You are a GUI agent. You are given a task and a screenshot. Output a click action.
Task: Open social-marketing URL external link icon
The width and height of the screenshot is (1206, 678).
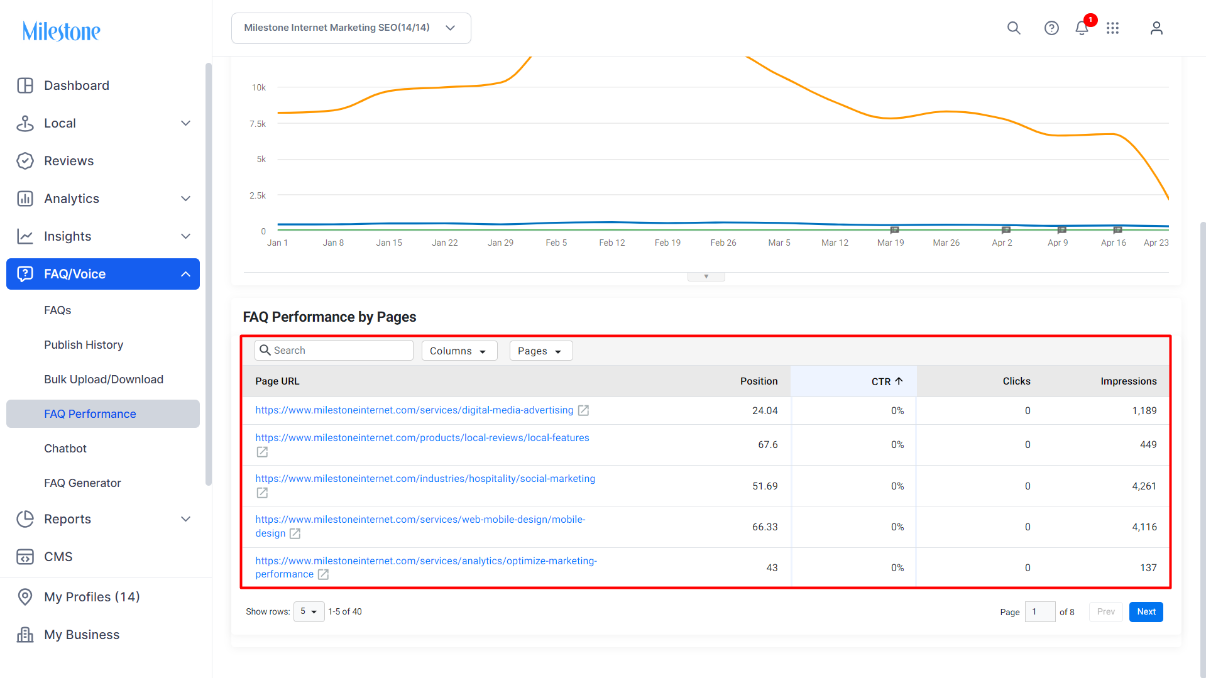click(x=262, y=493)
